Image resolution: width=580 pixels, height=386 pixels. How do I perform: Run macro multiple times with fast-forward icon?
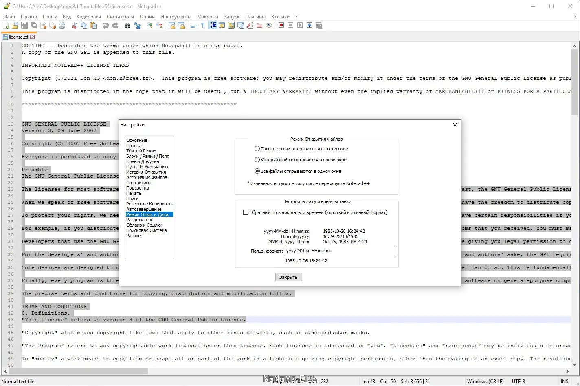click(310, 25)
